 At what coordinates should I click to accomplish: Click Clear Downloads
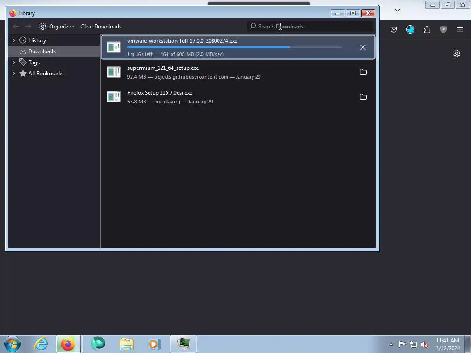101,27
